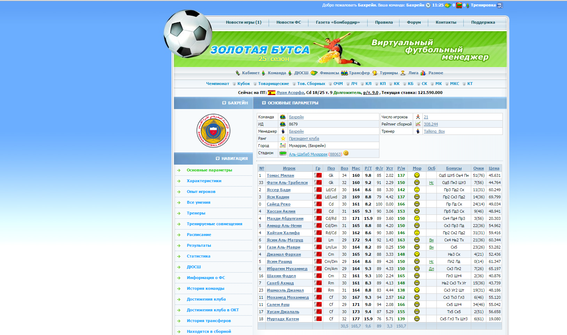This screenshot has width=567, height=335.
Task: Click the Bahrain Football Association crest
Action: (x=213, y=131)
